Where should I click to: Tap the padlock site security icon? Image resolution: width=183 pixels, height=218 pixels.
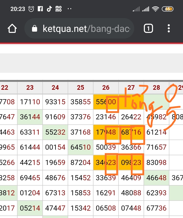point(35,29)
